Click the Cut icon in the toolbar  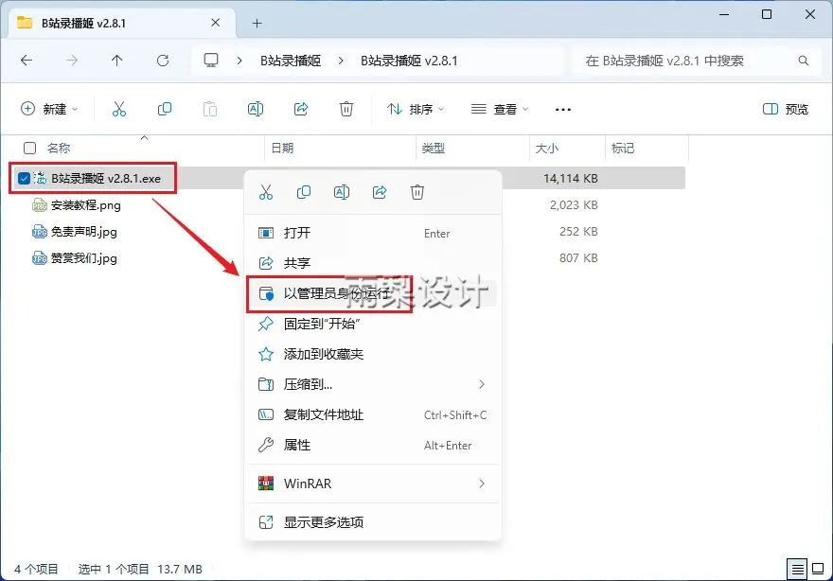pos(119,109)
